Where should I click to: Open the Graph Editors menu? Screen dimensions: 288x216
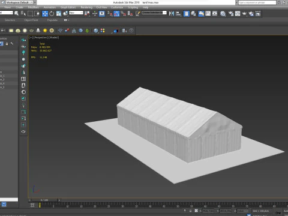coord(68,7)
